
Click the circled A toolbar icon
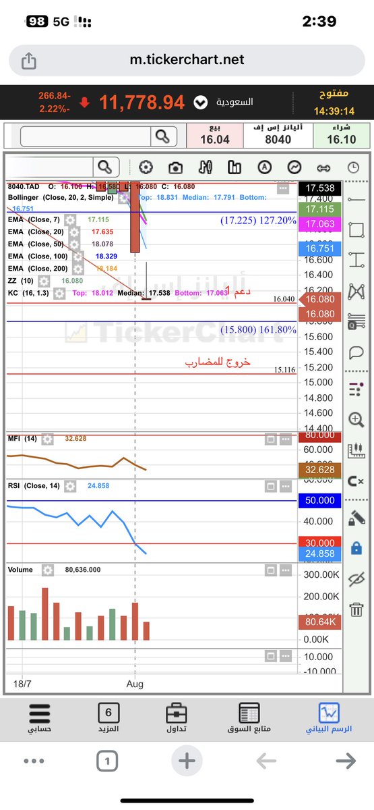tap(265, 167)
